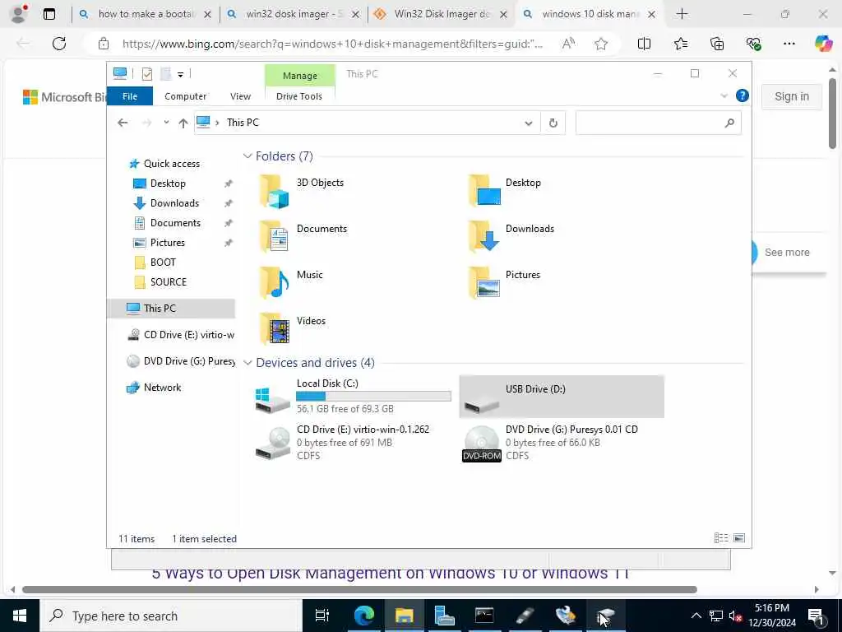Switch to the View ribbon tab
The width and height of the screenshot is (842, 632).
(x=241, y=96)
